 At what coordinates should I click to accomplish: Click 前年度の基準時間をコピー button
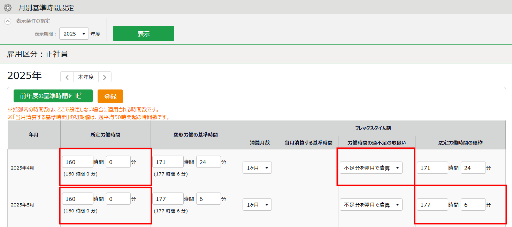(x=53, y=96)
